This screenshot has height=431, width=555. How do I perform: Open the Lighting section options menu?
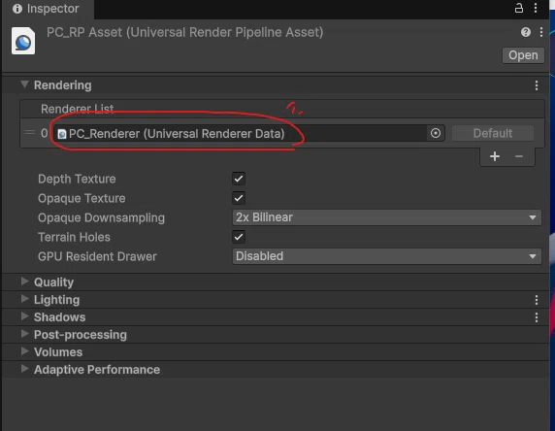point(537,300)
